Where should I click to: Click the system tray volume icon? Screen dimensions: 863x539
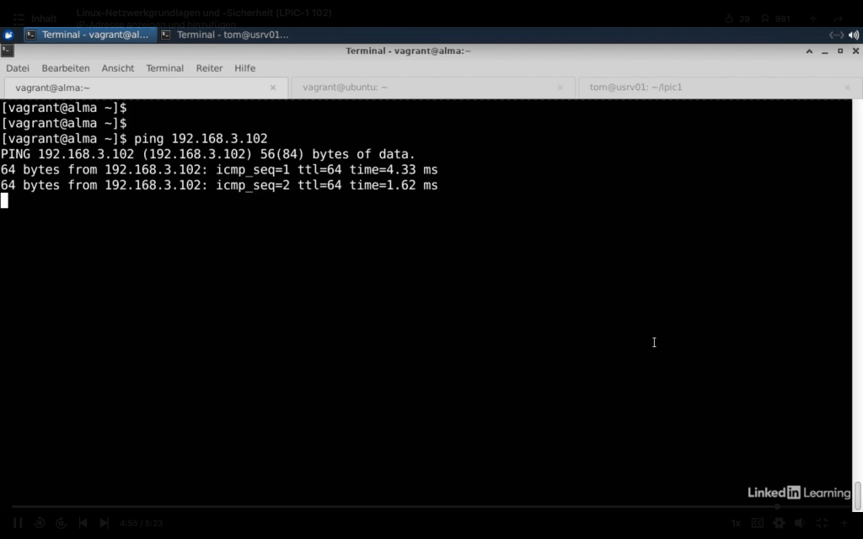pos(854,35)
